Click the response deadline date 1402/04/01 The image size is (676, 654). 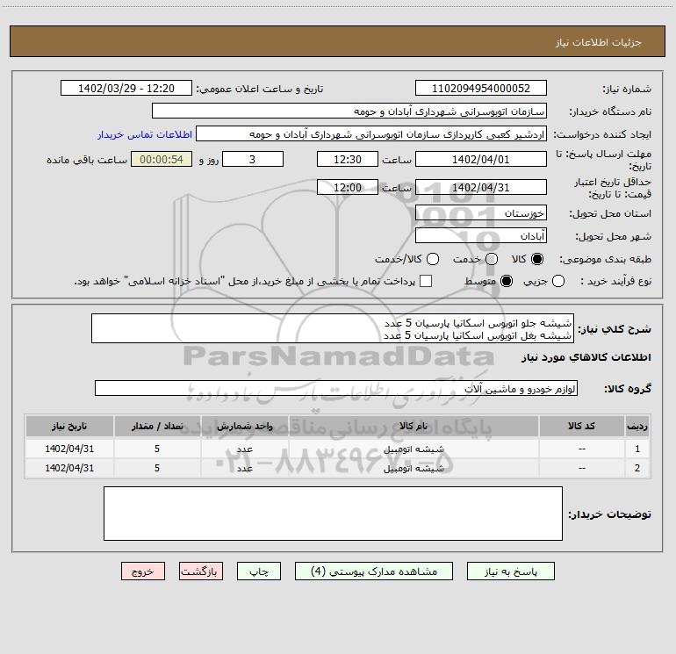click(x=481, y=159)
